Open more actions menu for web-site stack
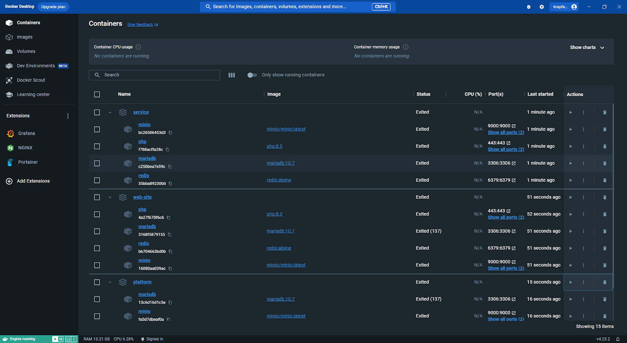 coord(584,198)
